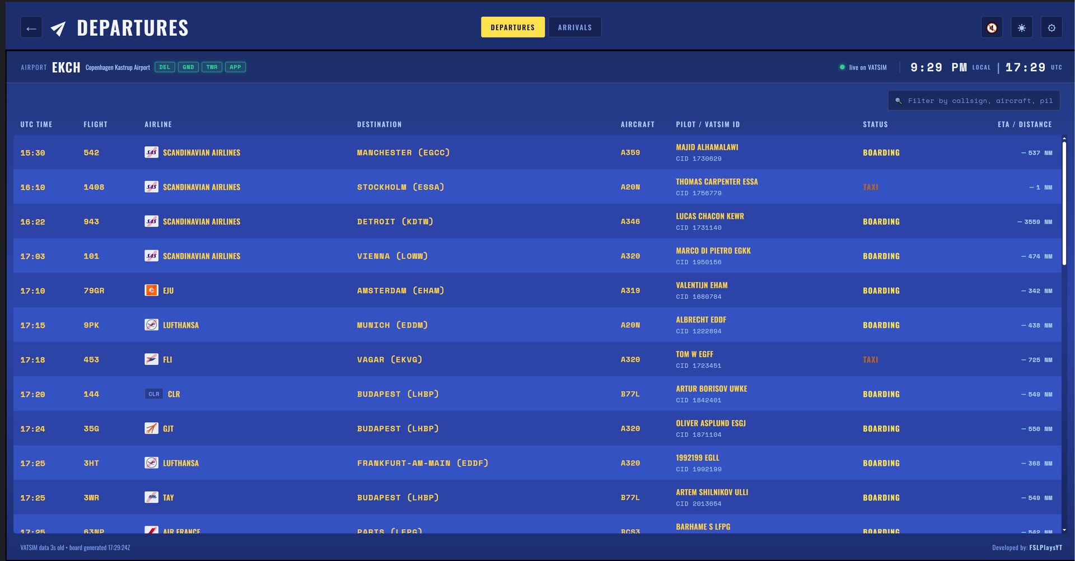Click TAXI status on flight 1408
Screen dimensions: 1075x561
870,187
